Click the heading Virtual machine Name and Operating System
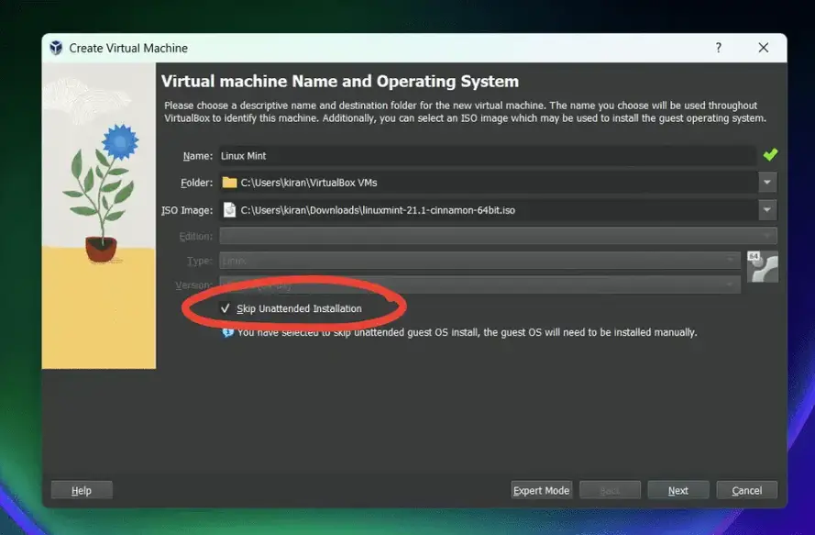815x535 pixels. 340,81
